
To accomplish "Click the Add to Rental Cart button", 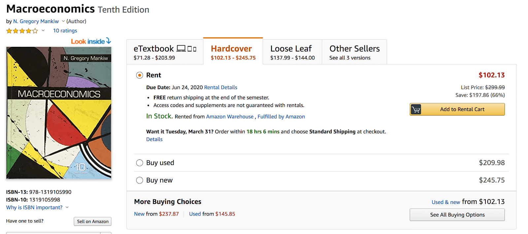I will click(457, 109).
